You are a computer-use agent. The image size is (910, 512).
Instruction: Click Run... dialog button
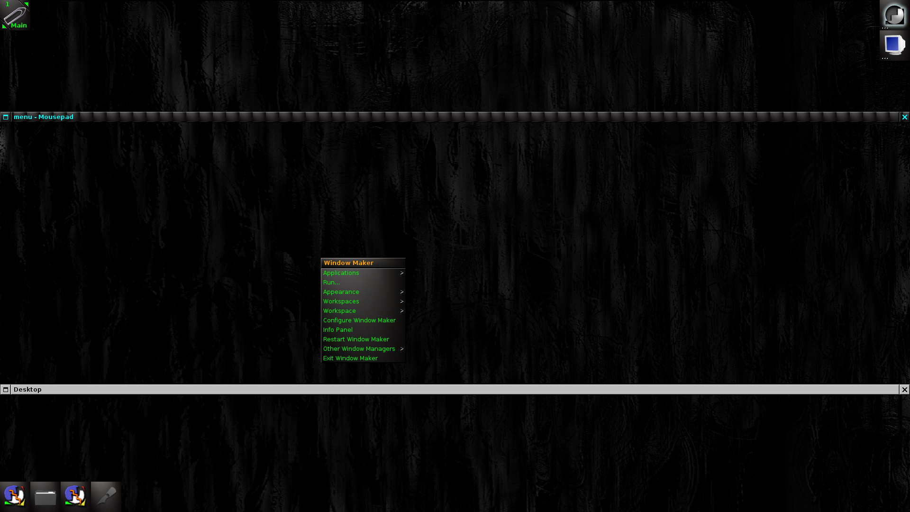(332, 282)
